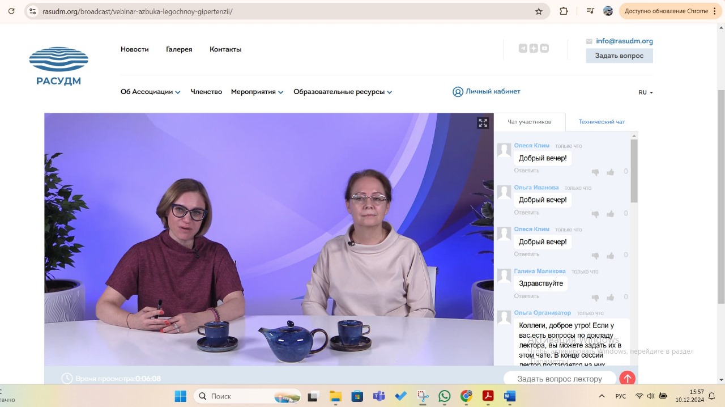Switch to Microsoft Word on the taskbar
Image resolution: width=725 pixels, height=407 pixels.
pyautogui.click(x=510, y=396)
